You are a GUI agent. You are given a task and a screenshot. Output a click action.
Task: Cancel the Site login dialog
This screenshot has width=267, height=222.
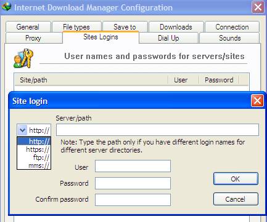point(236,199)
